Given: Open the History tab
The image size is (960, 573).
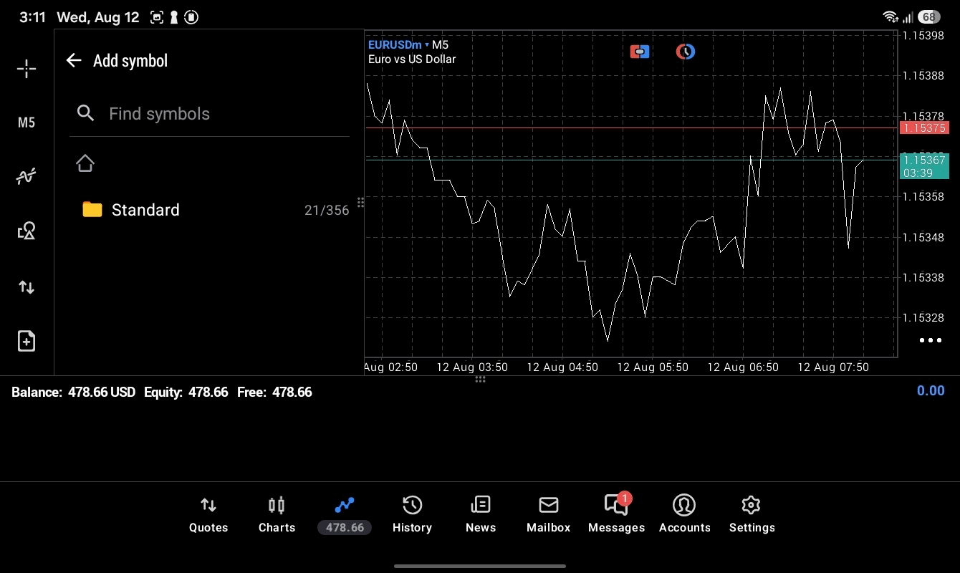Looking at the screenshot, I should pyautogui.click(x=412, y=515).
